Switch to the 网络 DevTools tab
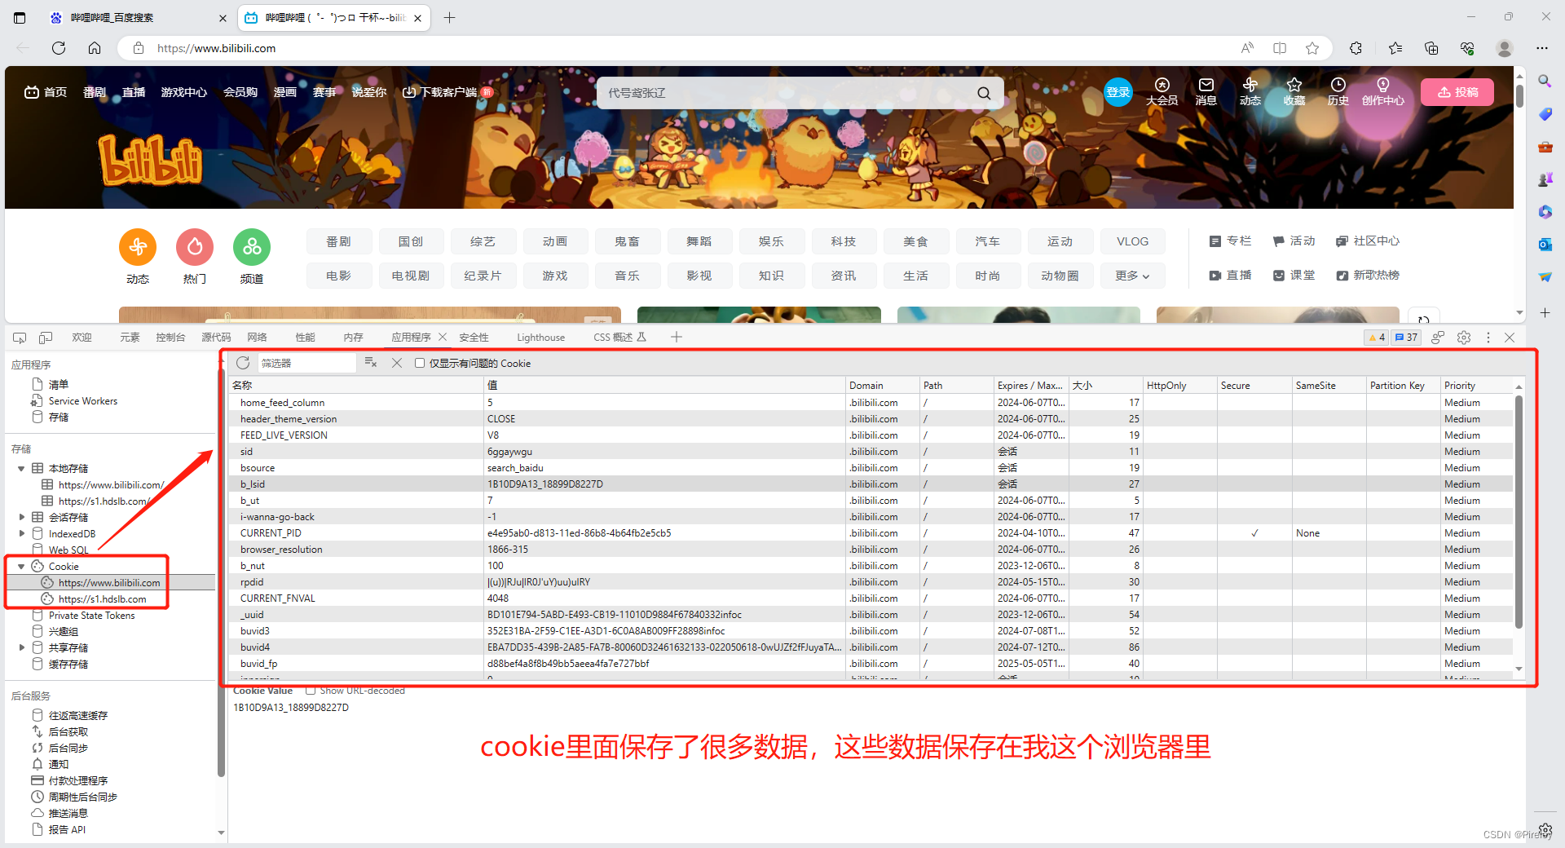Screen dimensions: 1565x848 [258, 338]
